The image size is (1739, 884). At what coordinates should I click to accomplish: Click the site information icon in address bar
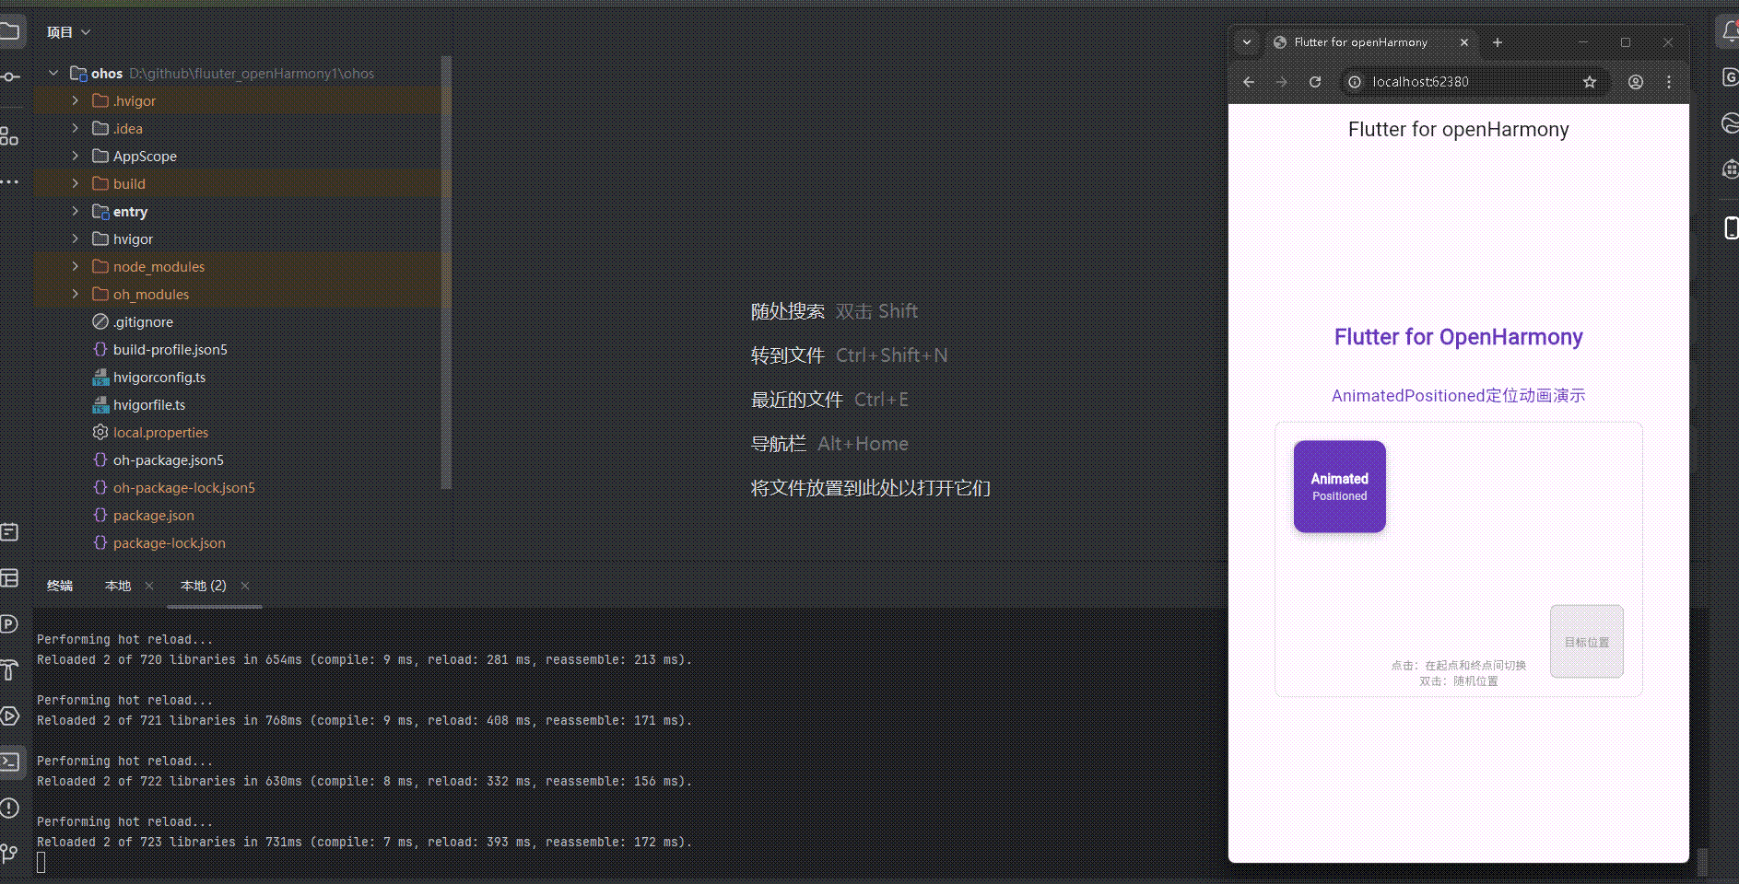(x=1355, y=82)
